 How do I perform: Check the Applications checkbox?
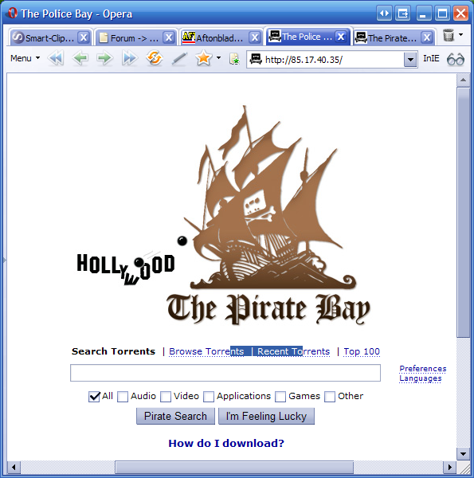coord(209,397)
